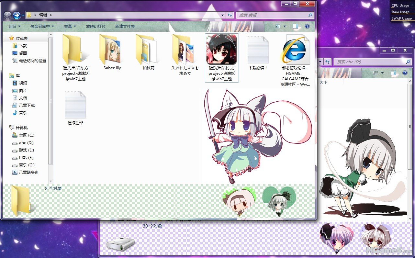Click RAM Usage in the desktop gadget
415x258 pixels.
pyautogui.click(x=401, y=12)
